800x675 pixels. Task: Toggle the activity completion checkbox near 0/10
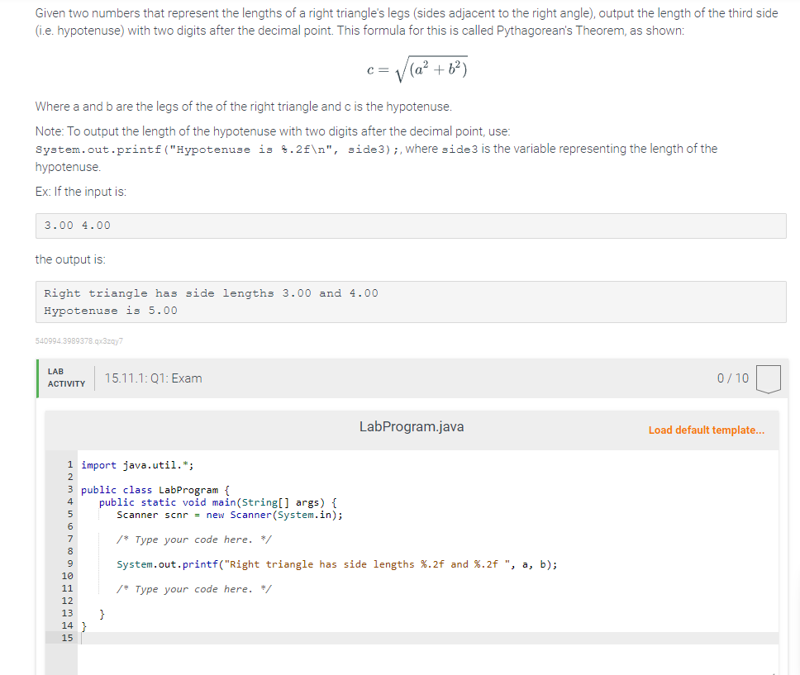[x=768, y=378]
